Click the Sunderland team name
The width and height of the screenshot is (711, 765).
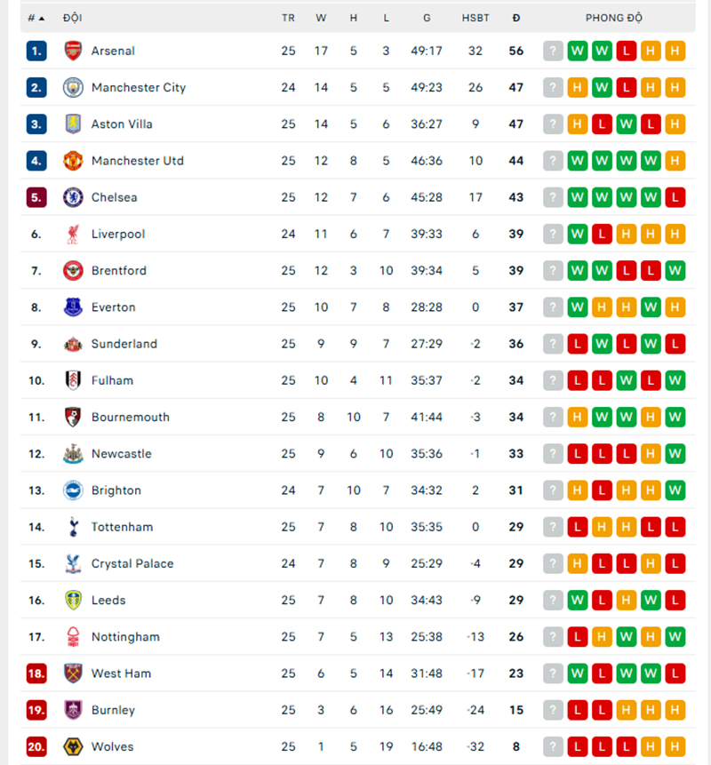click(124, 344)
